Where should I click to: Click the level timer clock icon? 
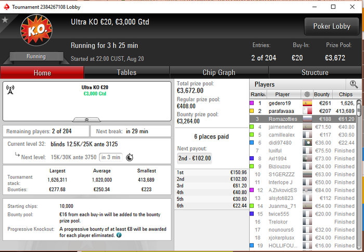(129, 157)
